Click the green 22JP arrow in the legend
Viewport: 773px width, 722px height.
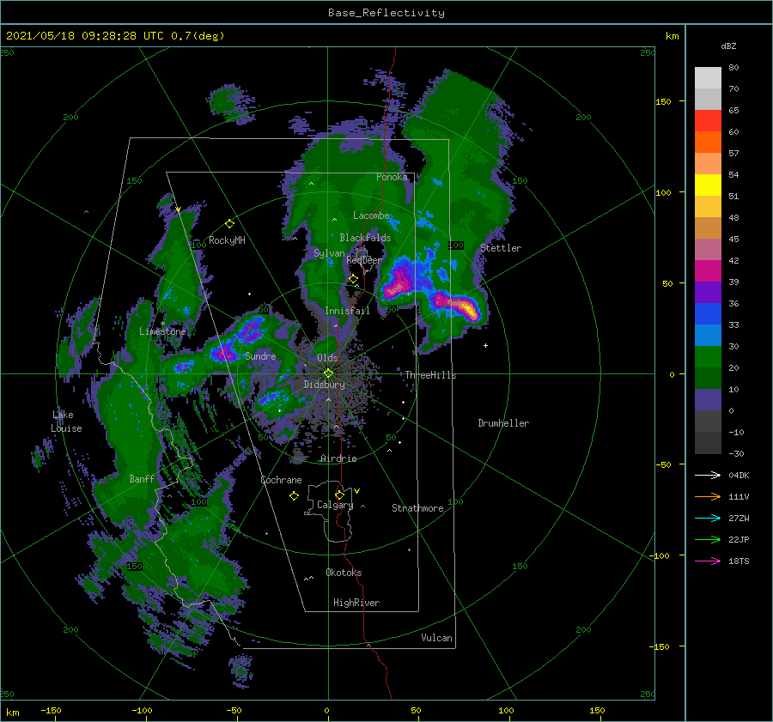[x=708, y=540]
